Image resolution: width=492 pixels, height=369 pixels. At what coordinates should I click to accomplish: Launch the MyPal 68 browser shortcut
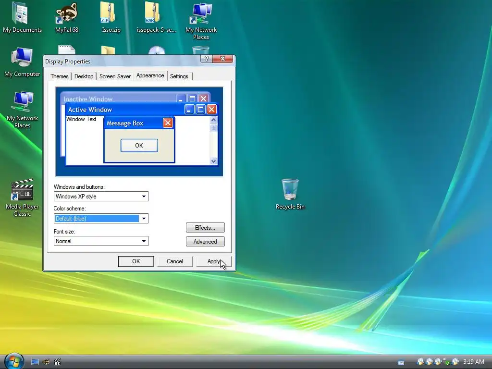click(x=66, y=17)
